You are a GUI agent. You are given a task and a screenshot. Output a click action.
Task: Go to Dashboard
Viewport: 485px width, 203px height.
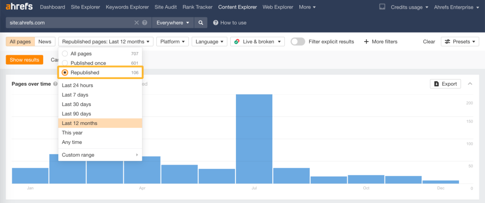tap(53, 7)
